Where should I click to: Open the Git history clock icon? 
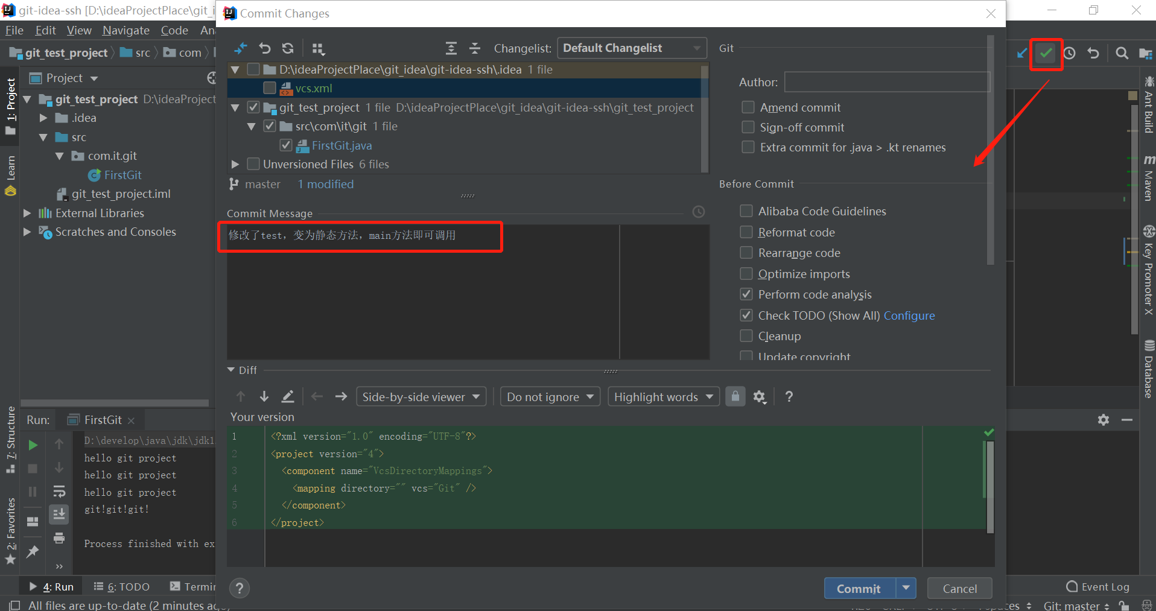click(1069, 53)
